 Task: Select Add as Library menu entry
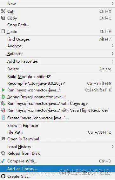click(58, 168)
